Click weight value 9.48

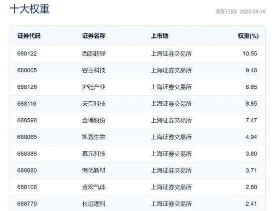click(251, 70)
